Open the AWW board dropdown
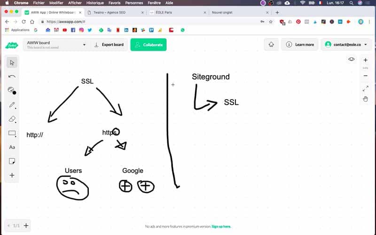376x235 pixels. coord(56,45)
